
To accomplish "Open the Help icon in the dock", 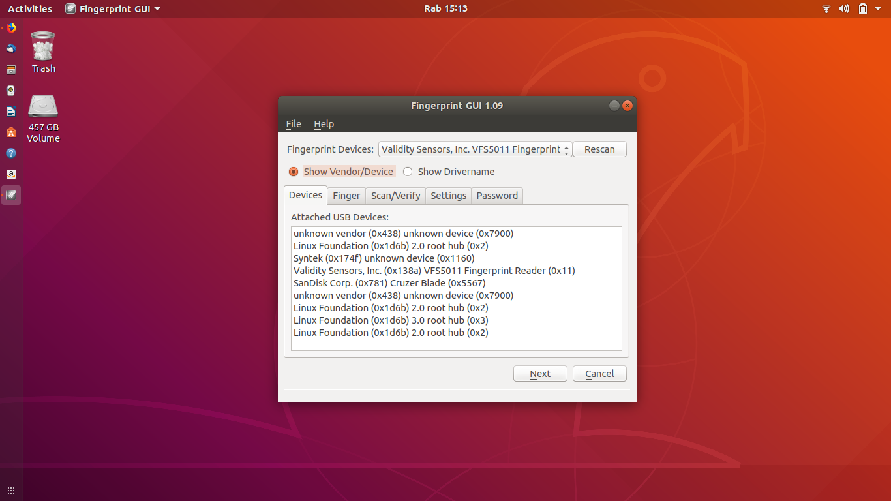I will coord(11,153).
